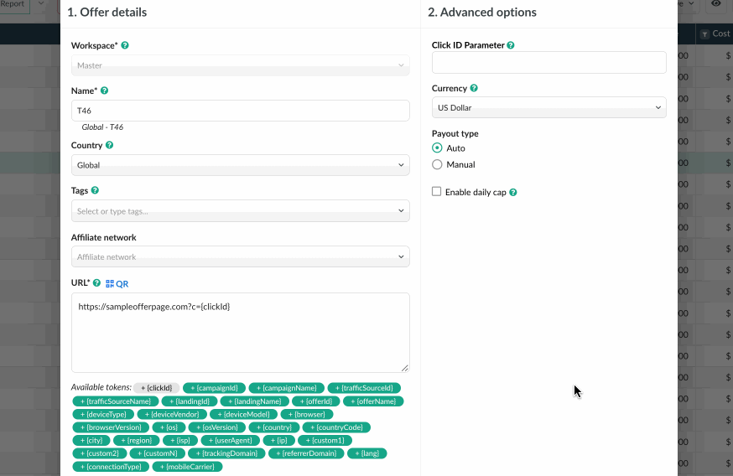The height and width of the screenshot is (476, 733).
Task: Click the Cost column filter icon
Action: pos(704,34)
